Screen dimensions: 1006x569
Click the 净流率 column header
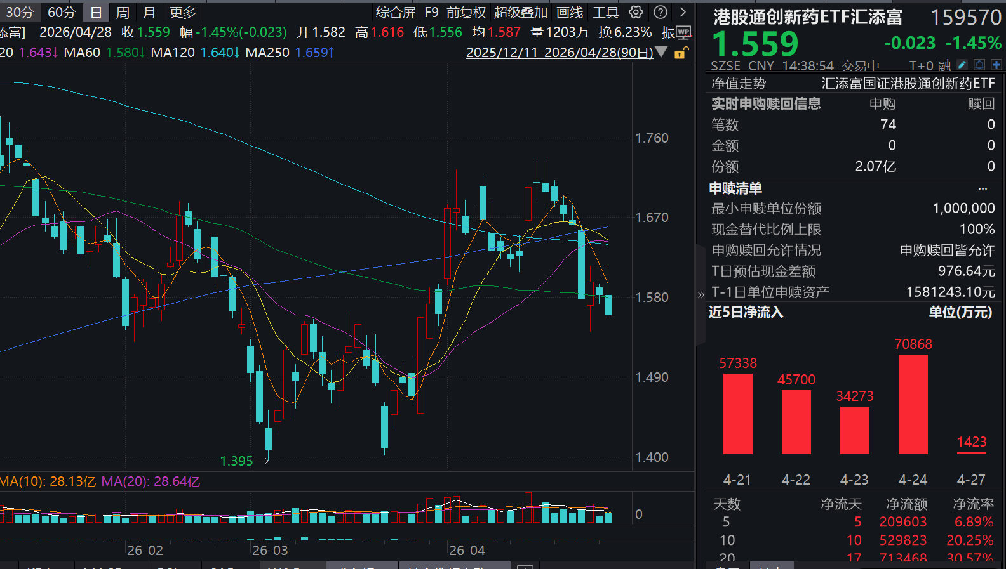(974, 504)
